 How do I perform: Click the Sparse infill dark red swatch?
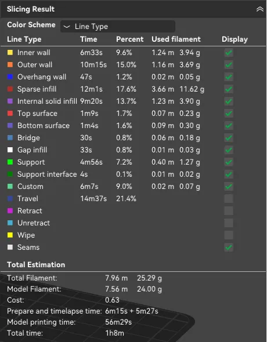pyautogui.click(x=10, y=89)
